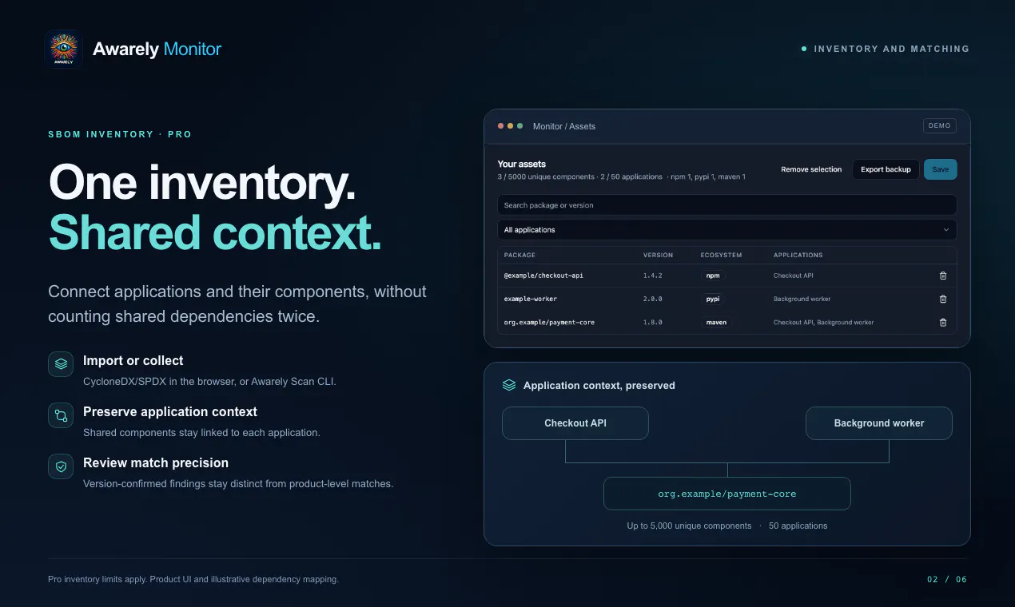This screenshot has height=607, width=1015.
Task: Click the Review match precision heading
Action: 156,463
